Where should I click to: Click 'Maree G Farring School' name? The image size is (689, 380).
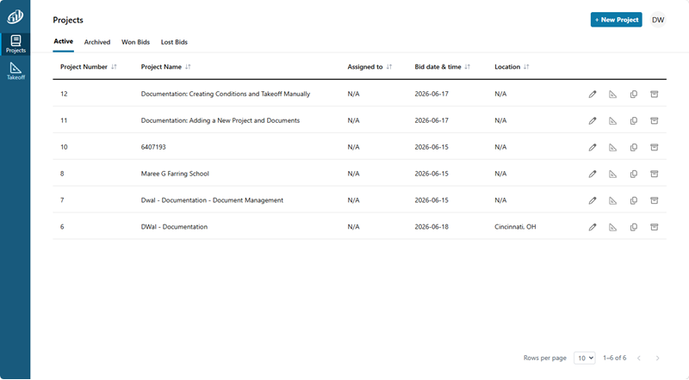pos(175,174)
